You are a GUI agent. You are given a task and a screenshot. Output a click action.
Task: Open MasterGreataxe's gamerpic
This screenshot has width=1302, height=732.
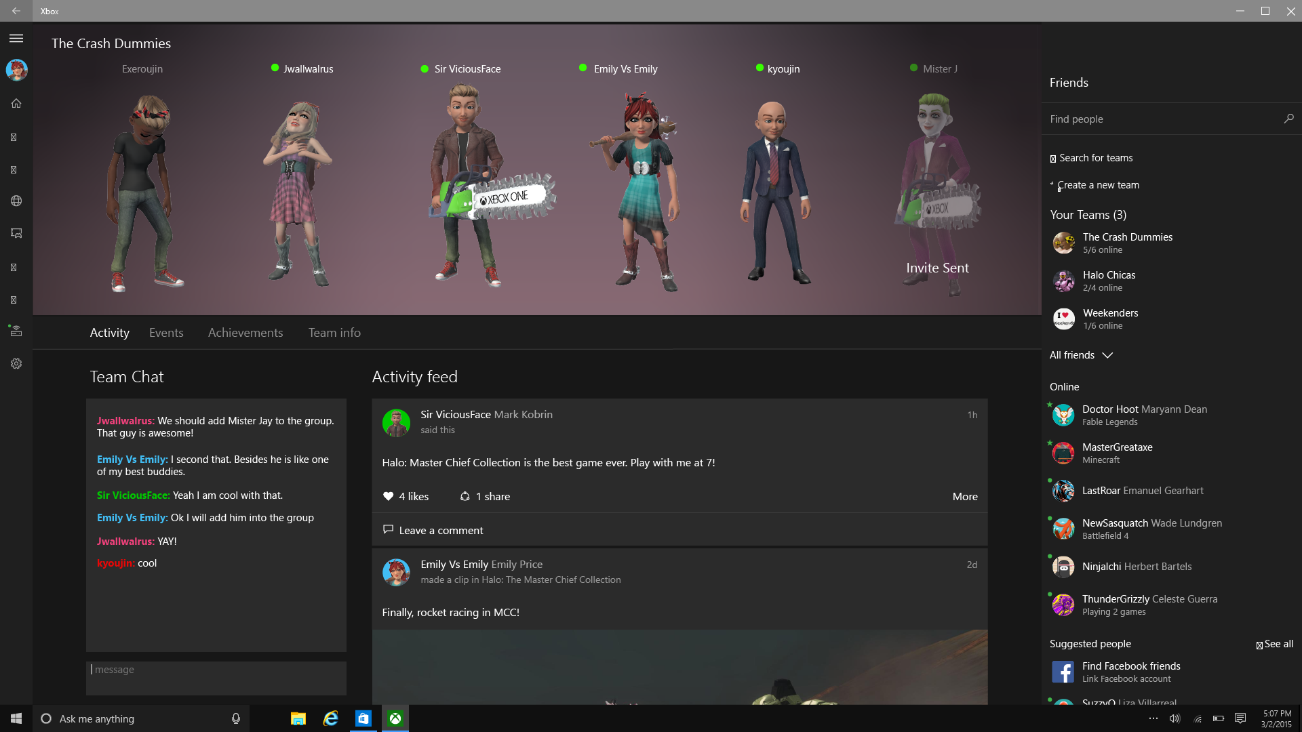pos(1063,453)
